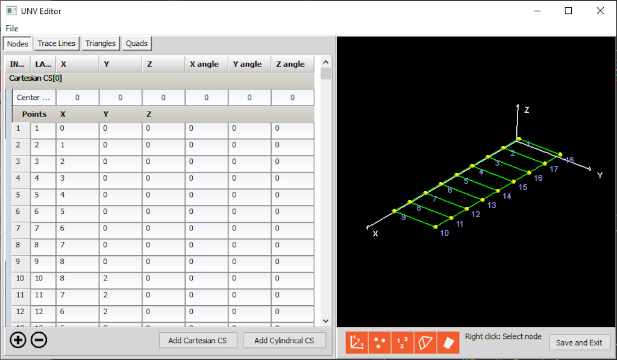617x360 pixels.
Task: Click the table scrollbar down arrow
Action: coord(326,321)
